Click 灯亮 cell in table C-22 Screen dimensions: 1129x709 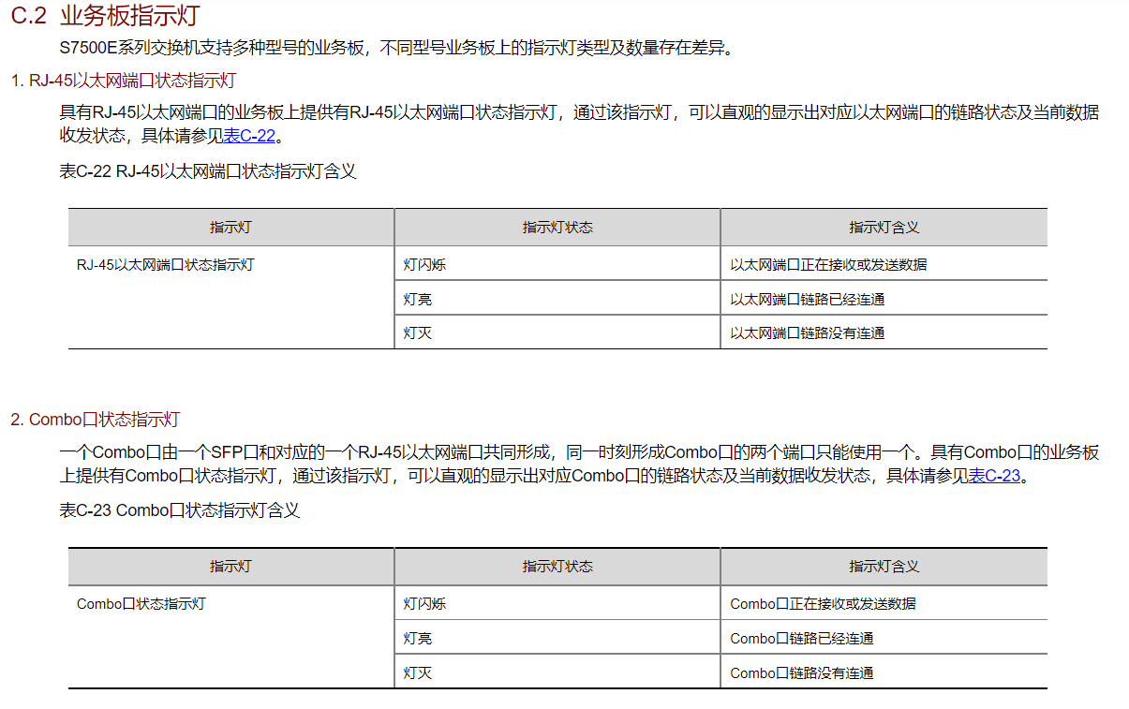click(x=557, y=299)
